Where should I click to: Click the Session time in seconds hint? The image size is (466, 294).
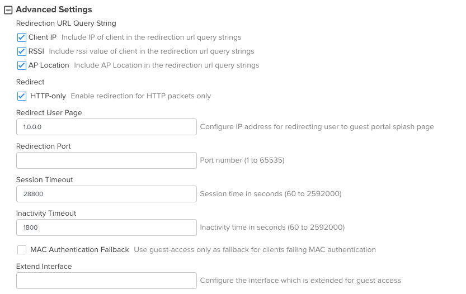271,194
